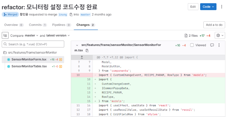This screenshot has width=226, height=117.
Task: Open the master compare version dropdown
Action: (x=32, y=36)
